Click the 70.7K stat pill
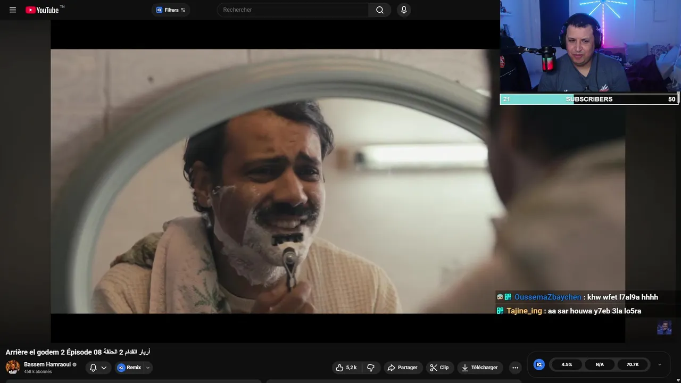681x383 pixels. pyautogui.click(x=633, y=364)
